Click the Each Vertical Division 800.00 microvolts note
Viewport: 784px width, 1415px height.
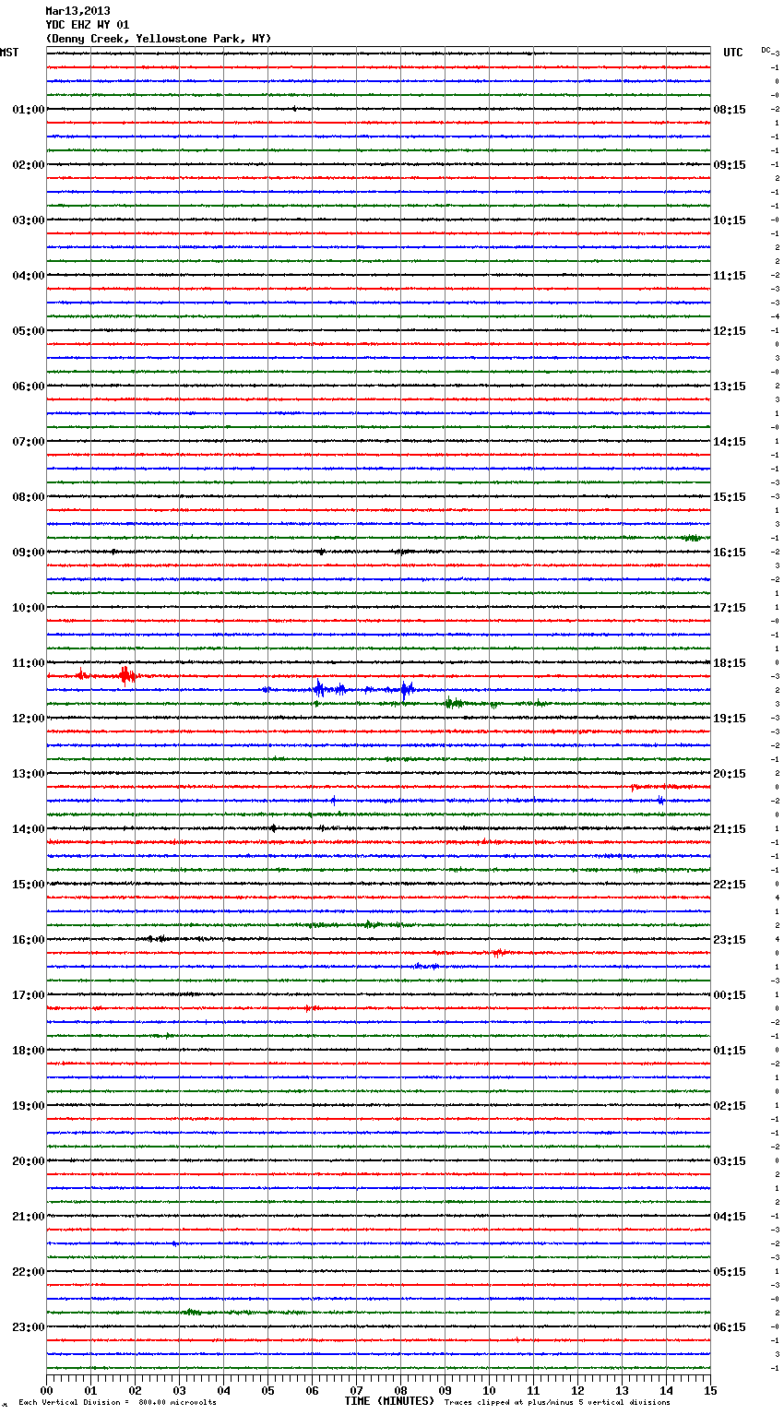[x=117, y=1402]
